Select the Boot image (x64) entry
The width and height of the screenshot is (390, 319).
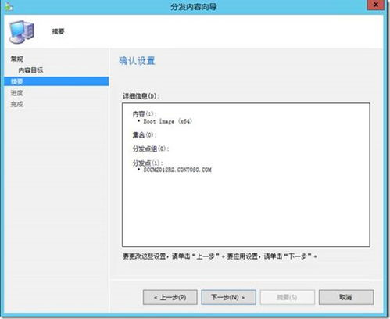point(168,121)
